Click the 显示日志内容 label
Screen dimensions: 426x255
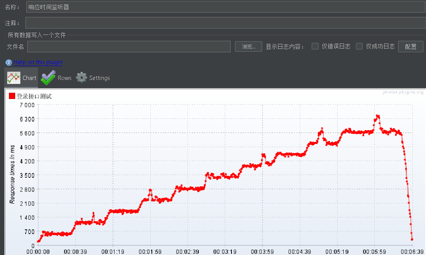284,47
